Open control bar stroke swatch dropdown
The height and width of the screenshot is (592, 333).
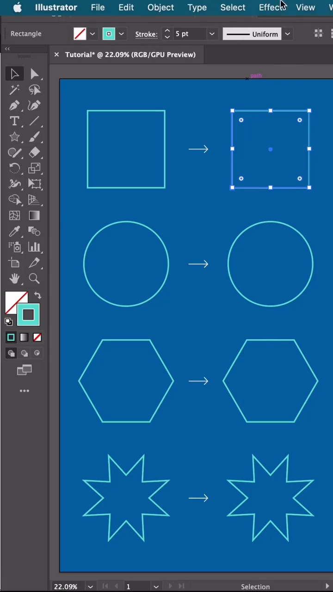click(x=121, y=34)
